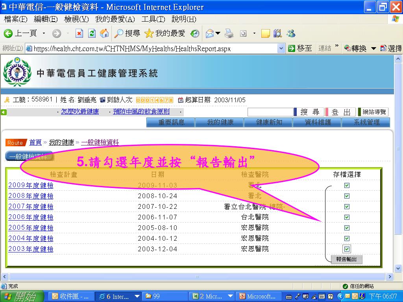Click the 轉換 conversion toolbar icon
Viewport: 403px width, 302px height.
pyautogui.click(x=355, y=48)
